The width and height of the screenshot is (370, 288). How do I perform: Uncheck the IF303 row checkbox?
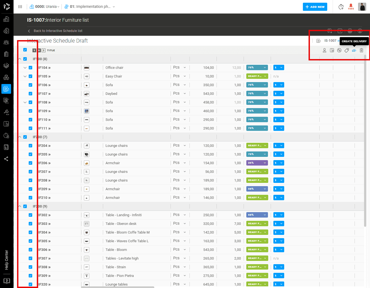[x=31, y=224]
